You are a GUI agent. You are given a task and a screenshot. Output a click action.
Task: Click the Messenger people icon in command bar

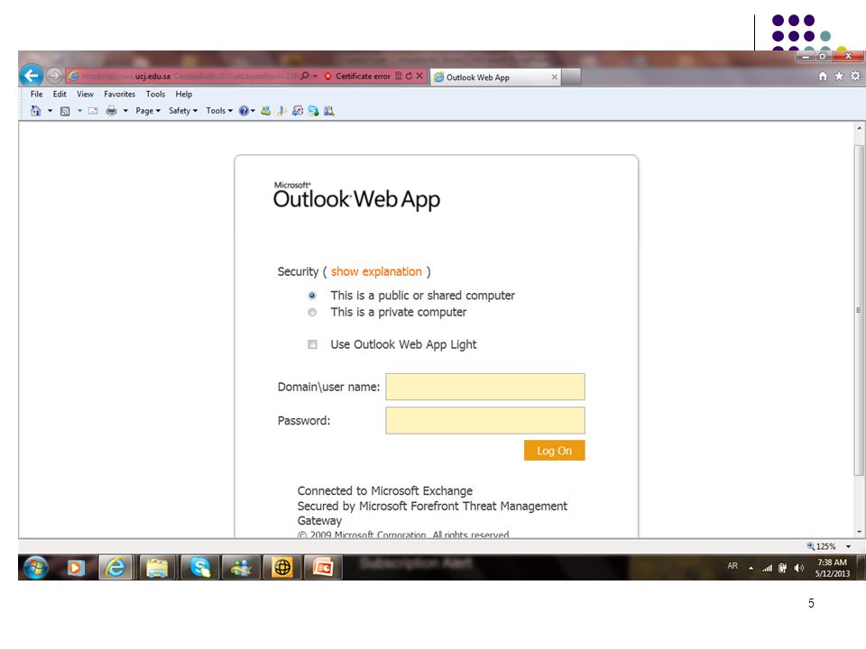(265, 111)
